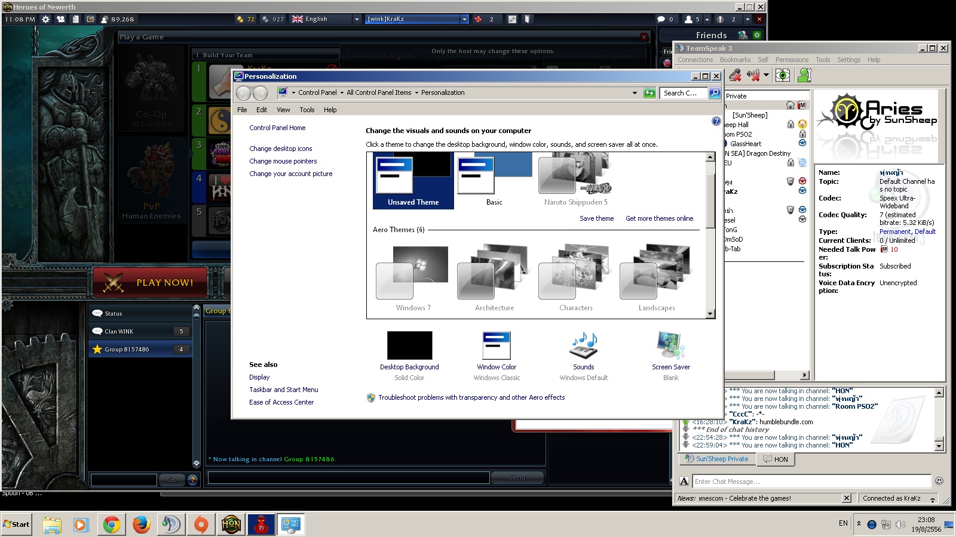This screenshot has width=956, height=537.
Task: Select the Architecture Aero theme
Action: (x=494, y=278)
